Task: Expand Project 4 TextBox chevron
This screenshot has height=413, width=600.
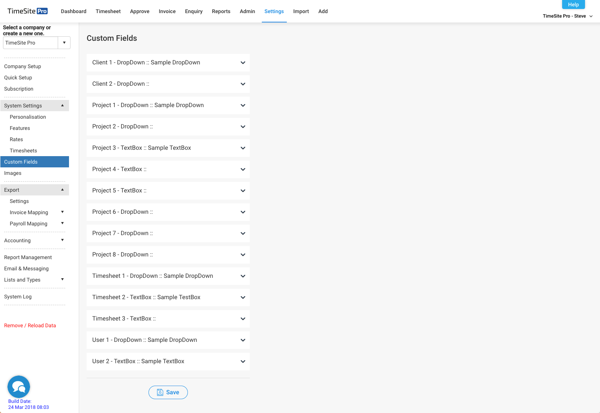Action: (243, 170)
